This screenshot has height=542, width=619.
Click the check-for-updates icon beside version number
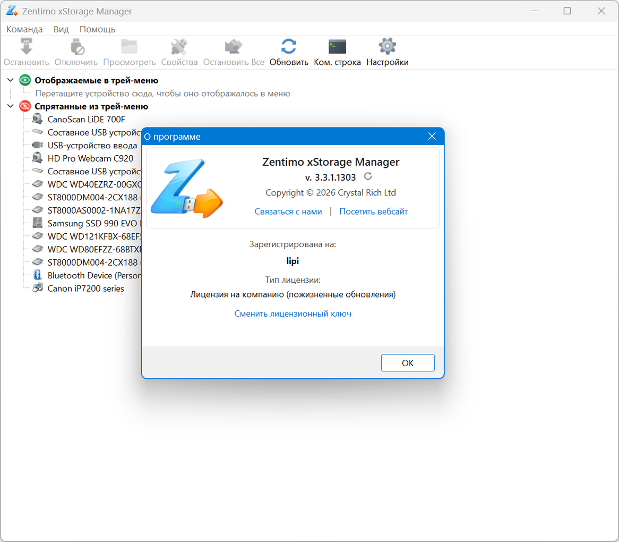click(368, 176)
